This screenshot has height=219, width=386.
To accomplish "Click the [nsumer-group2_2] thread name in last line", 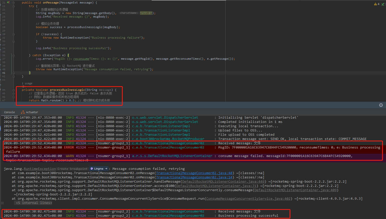I will (113, 216).
